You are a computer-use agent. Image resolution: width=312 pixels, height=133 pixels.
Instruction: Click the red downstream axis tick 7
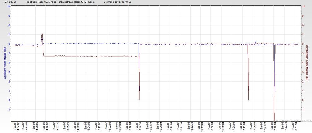pyautogui.click(x=303, y=34)
